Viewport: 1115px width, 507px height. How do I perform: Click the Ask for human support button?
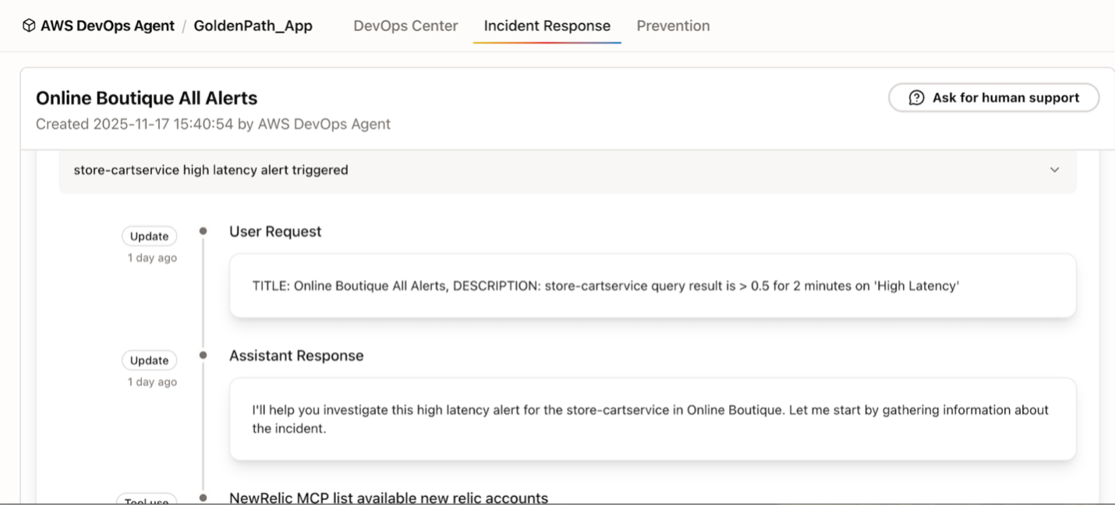coord(993,97)
